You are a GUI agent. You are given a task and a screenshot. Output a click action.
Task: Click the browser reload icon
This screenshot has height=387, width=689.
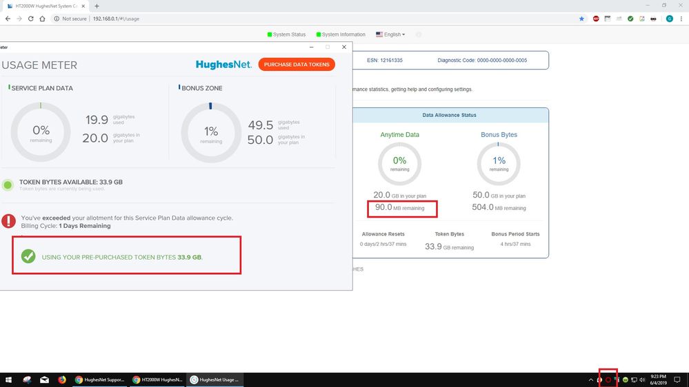tap(31, 19)
